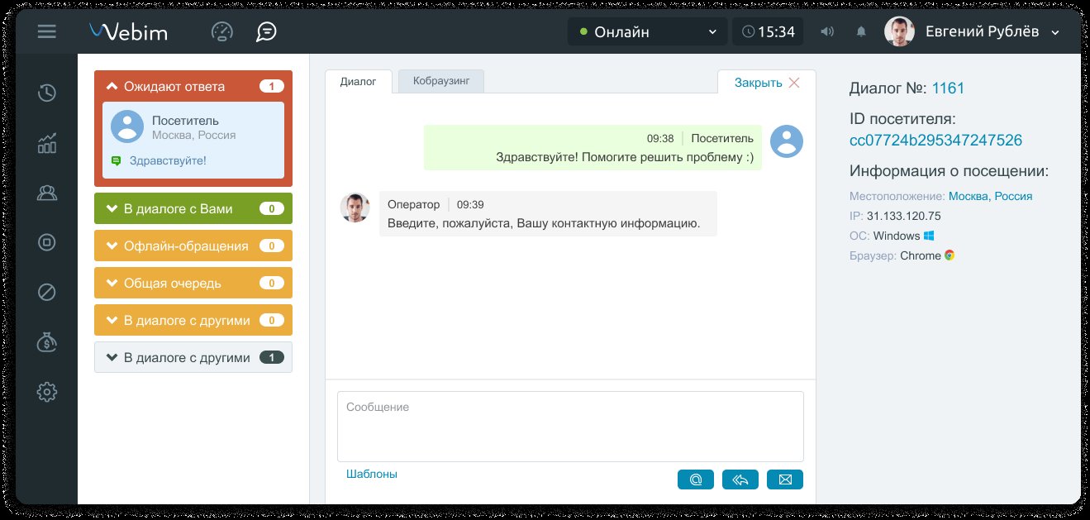This screenshot has height=520, width=1090.
Task: Click into the Сообщение text field
Action: pos(570,427)
